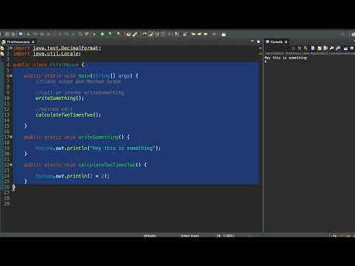This screenshot has width=355, height=266.
Task: Click warning marker beside line 2 import
Action: click(2, 53)
